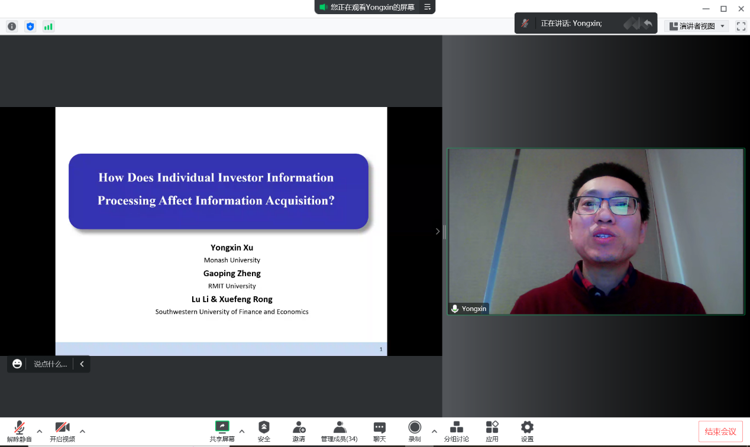Click the green network signal icon
This screenshot has height=447, width=750.
tap(49, 27)
